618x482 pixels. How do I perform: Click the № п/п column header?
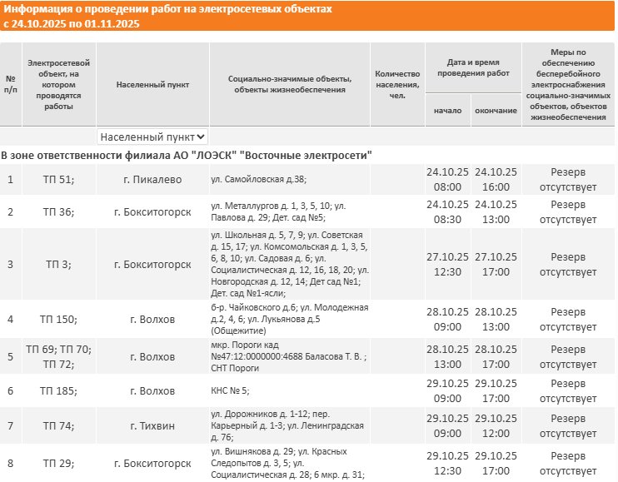point(11,84)
